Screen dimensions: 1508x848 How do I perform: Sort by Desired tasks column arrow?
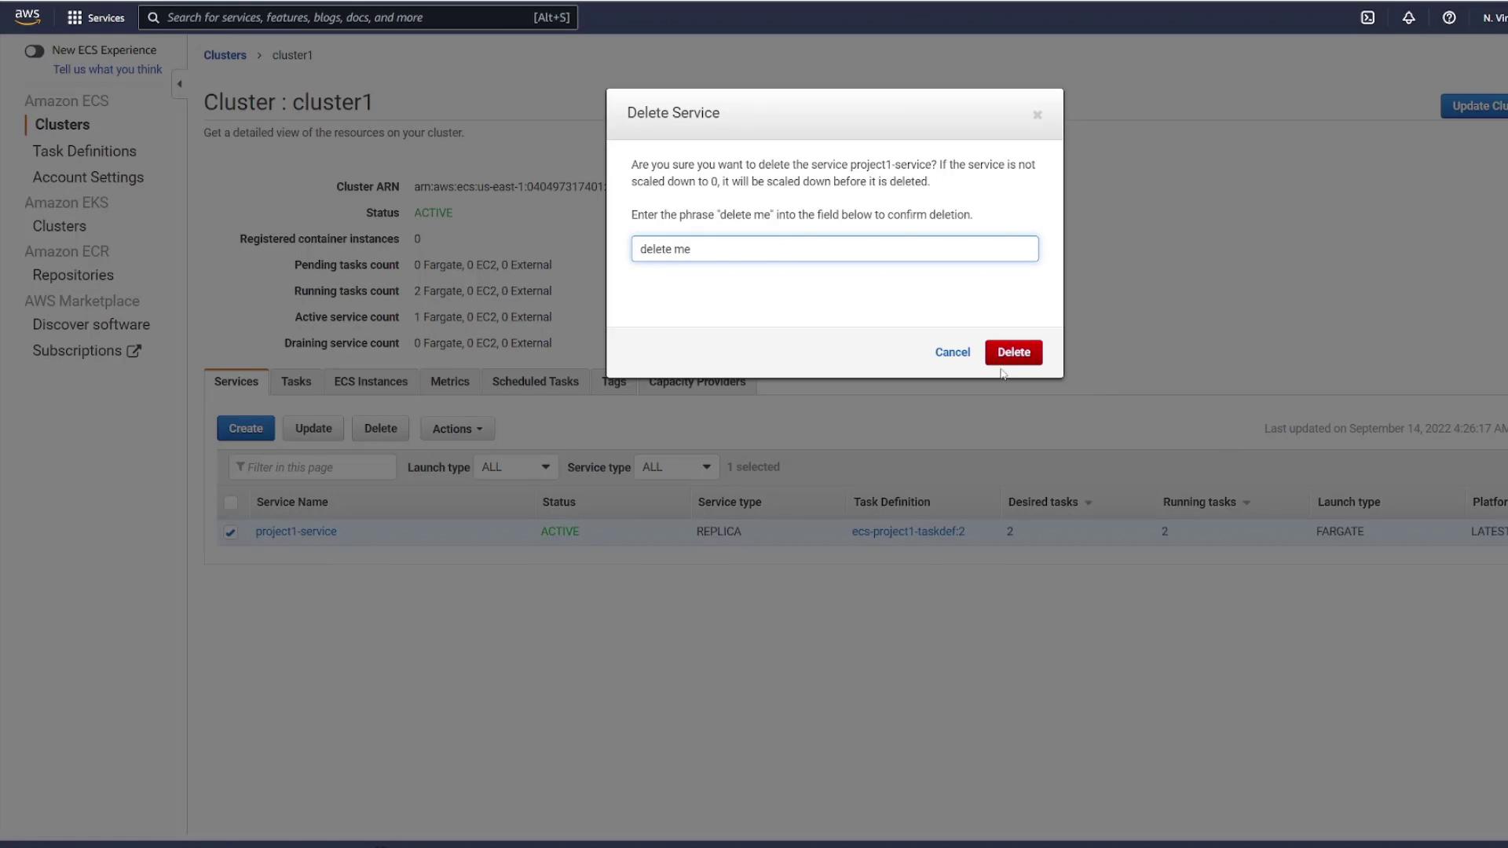1088,503
